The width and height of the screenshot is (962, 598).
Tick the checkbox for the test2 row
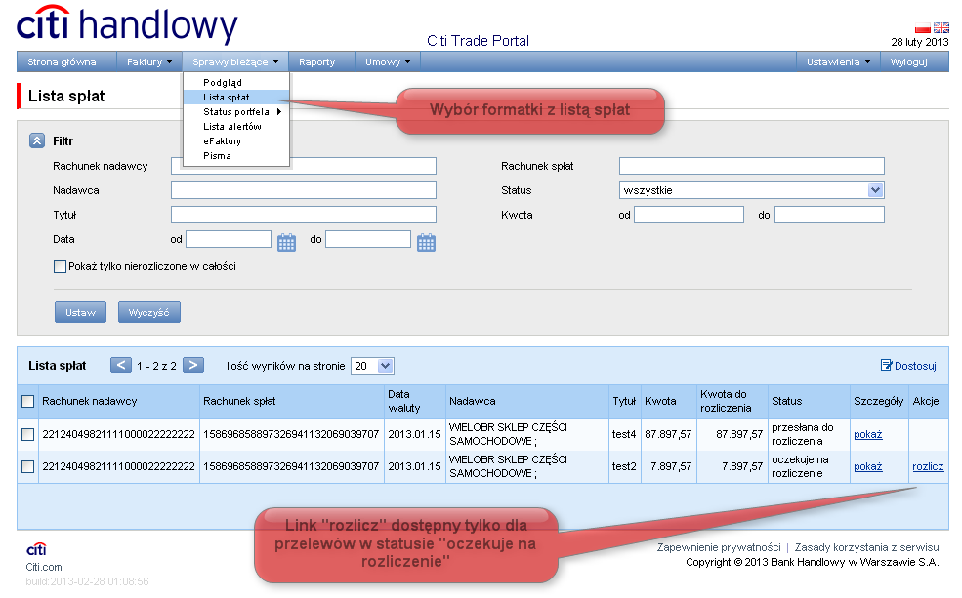click(x=27, y=467)
